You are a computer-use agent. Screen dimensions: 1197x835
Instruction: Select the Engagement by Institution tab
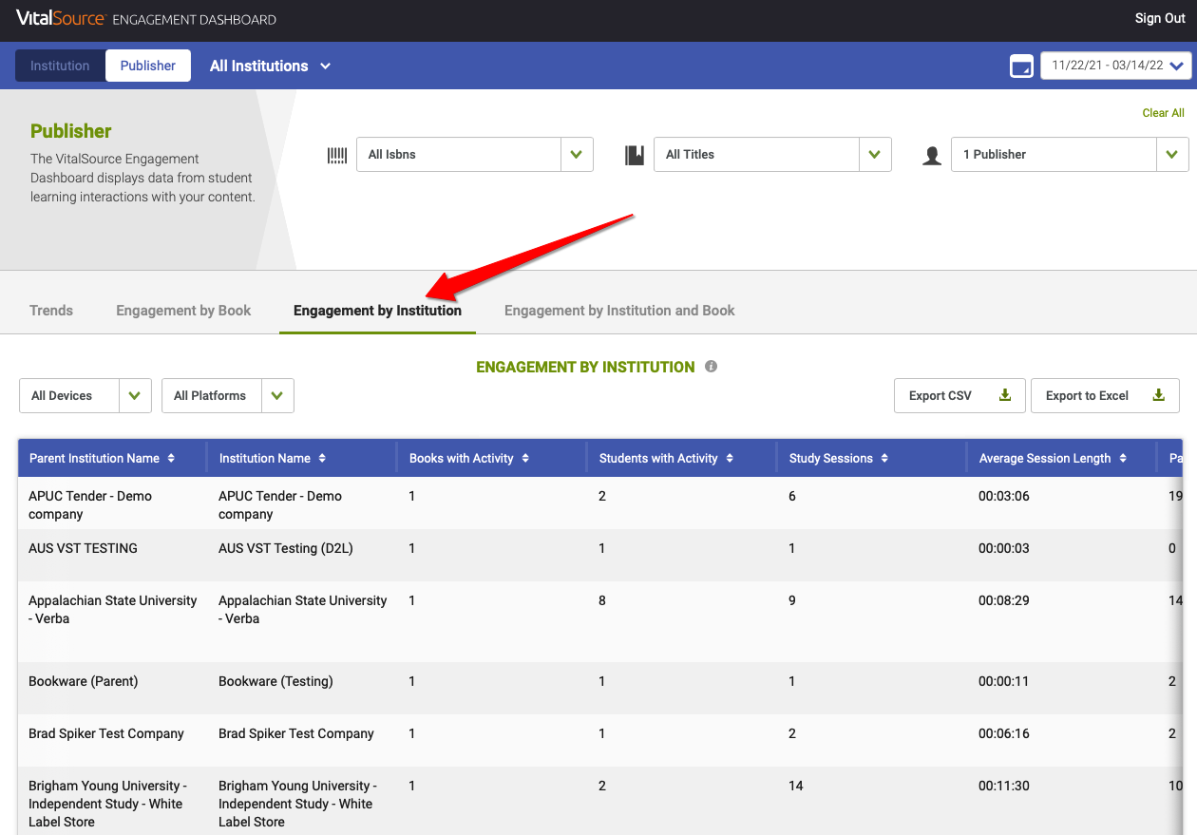pos(377,311)
